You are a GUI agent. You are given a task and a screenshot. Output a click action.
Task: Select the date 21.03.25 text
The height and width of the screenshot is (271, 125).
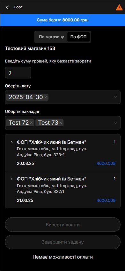coord(25,201)
